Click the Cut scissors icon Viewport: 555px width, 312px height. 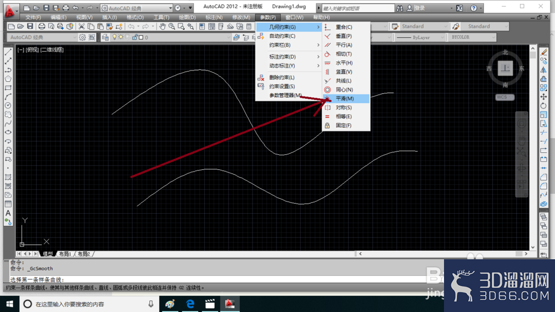coord(82,27)
